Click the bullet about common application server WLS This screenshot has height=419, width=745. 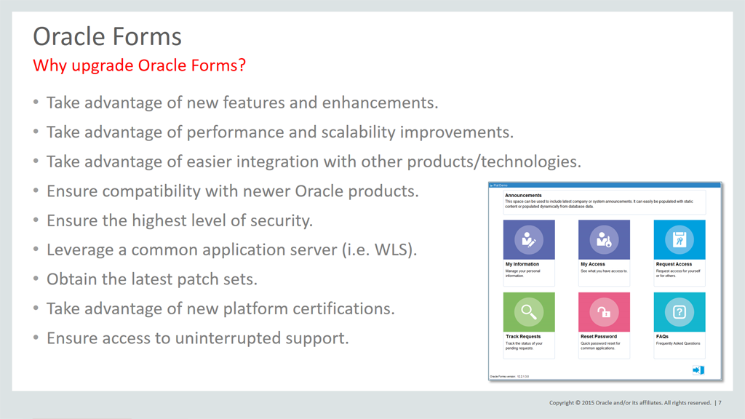231,250
